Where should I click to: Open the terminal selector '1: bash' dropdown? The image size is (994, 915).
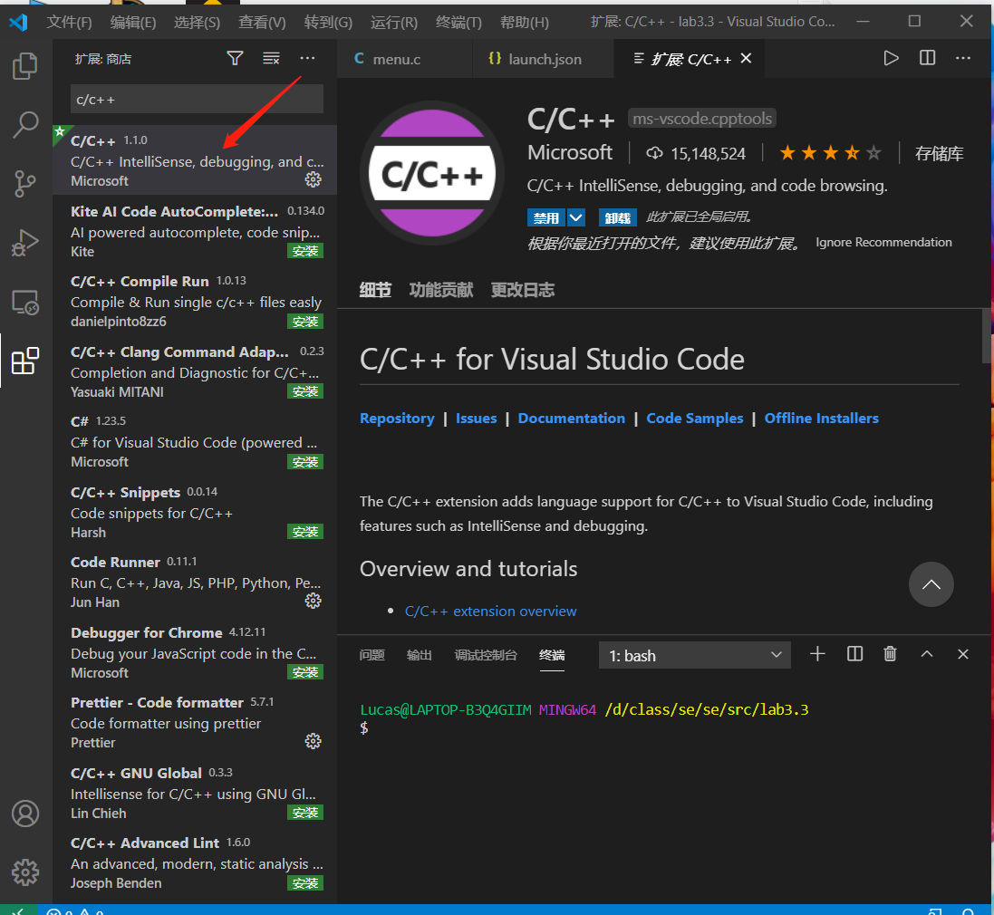pos(694,655)
